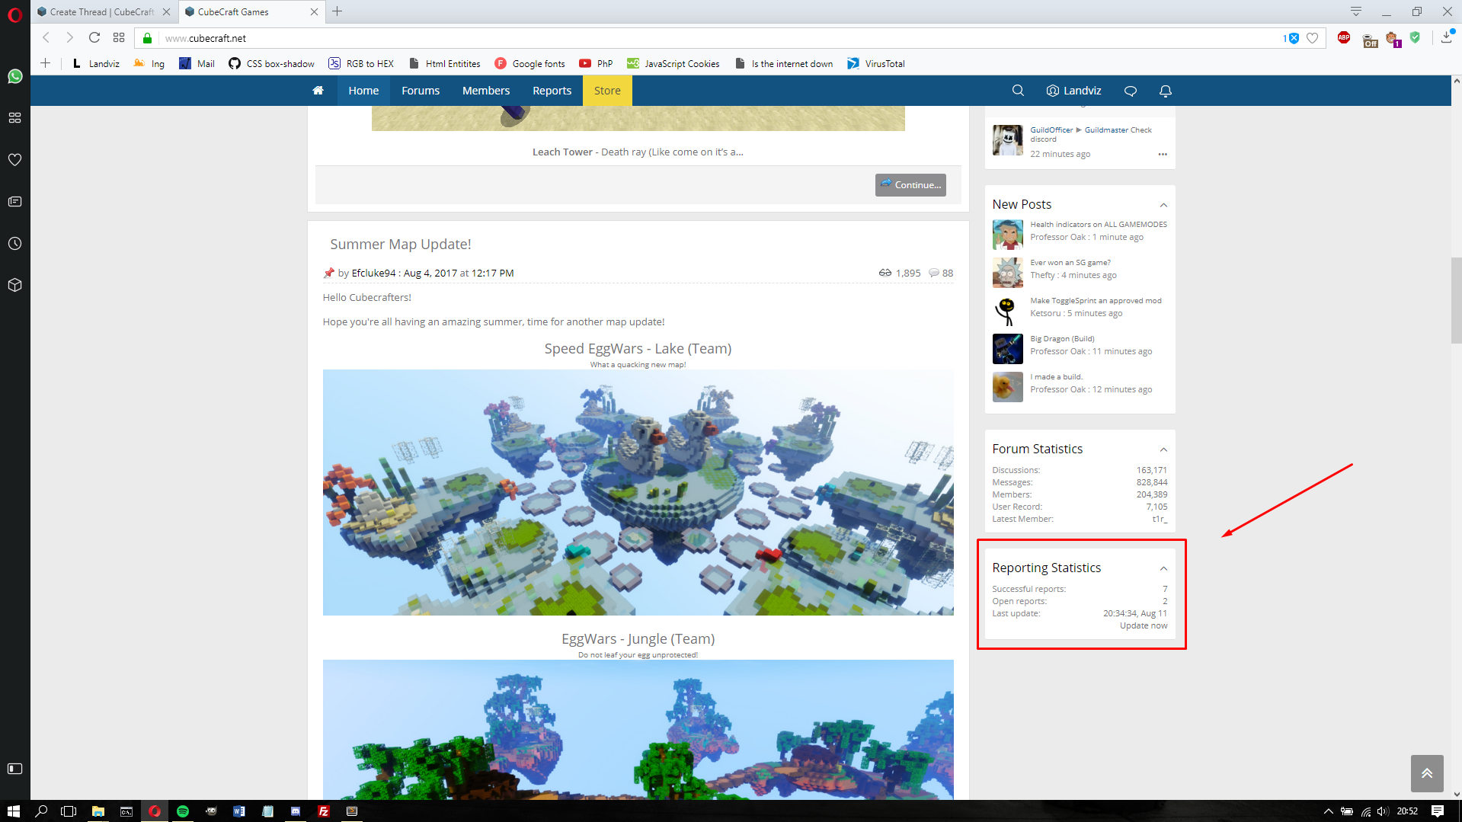
Task: Show hidden system tray icons chevron
Action: point(1328,811)
